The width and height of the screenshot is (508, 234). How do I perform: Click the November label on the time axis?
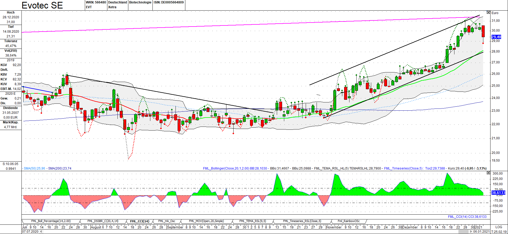coord(334,227)
